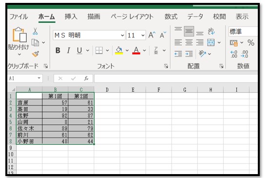
Task: Select cell containing 佐々木
Action: pyautogui.click(x=29, y=128)
